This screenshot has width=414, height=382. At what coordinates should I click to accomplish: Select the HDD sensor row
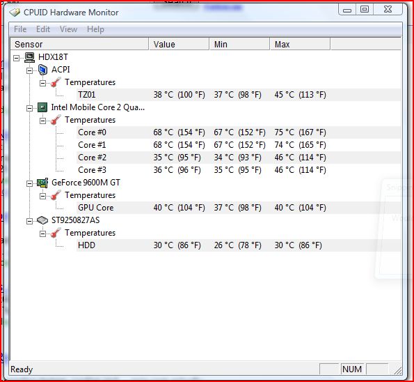tap(239, 245)
